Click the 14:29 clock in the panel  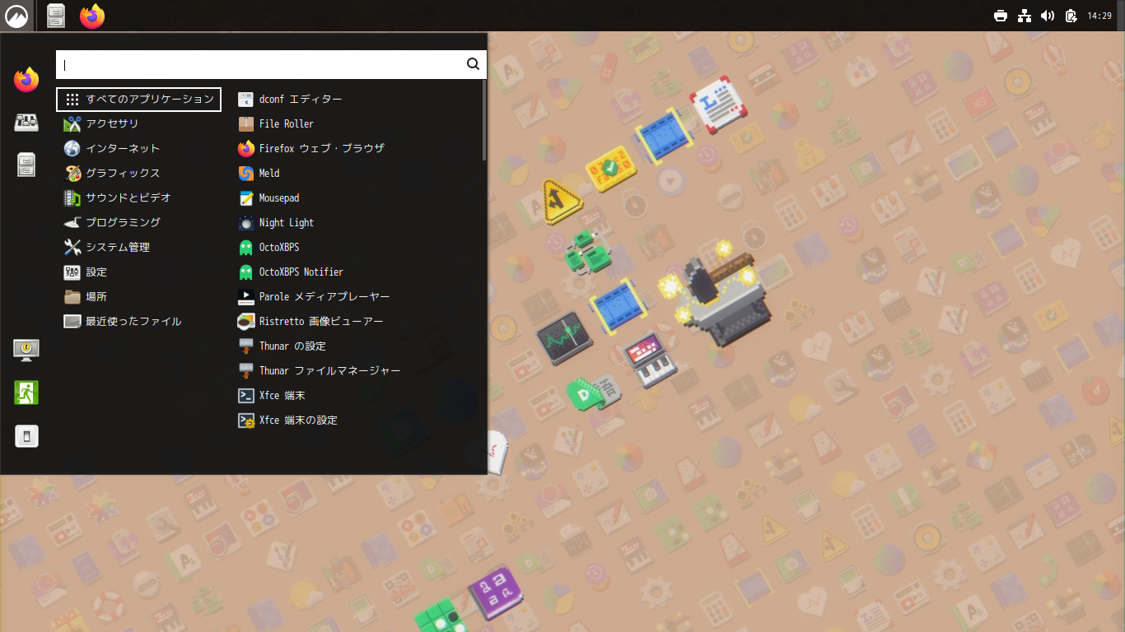coord(1099,16)
